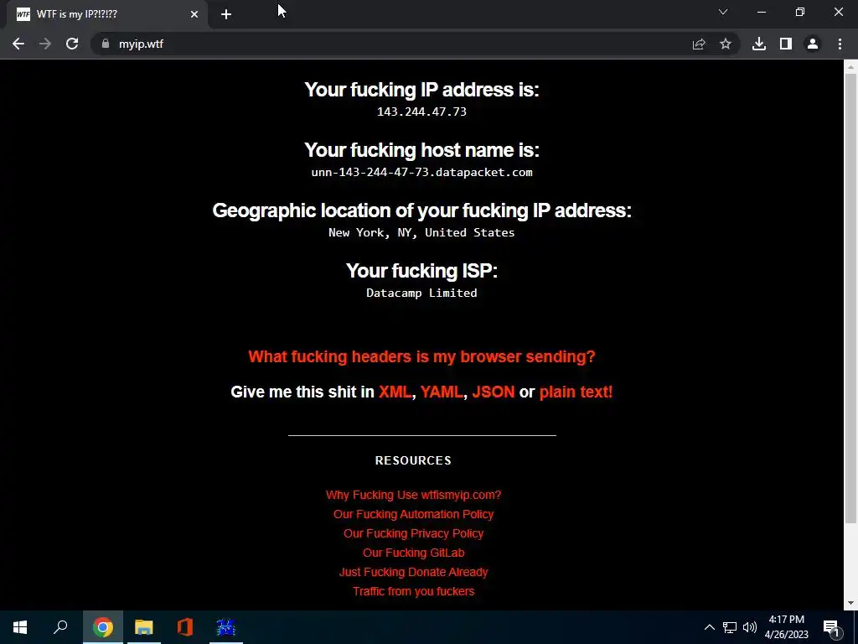Get the output in YAML
This screenshot has height=644, width=858.
click(442, 392)
